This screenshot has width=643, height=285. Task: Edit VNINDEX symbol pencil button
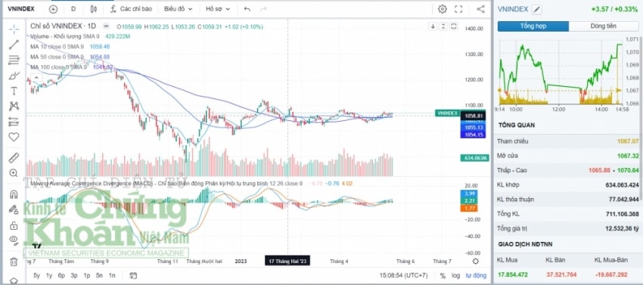[x=536, y=9]
